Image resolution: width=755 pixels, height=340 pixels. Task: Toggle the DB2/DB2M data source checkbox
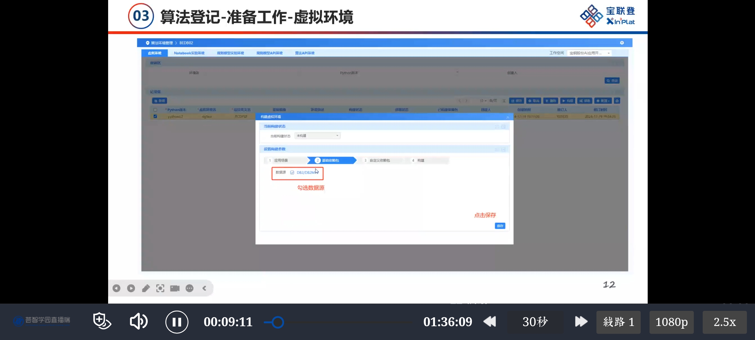[x=292, y=172]
